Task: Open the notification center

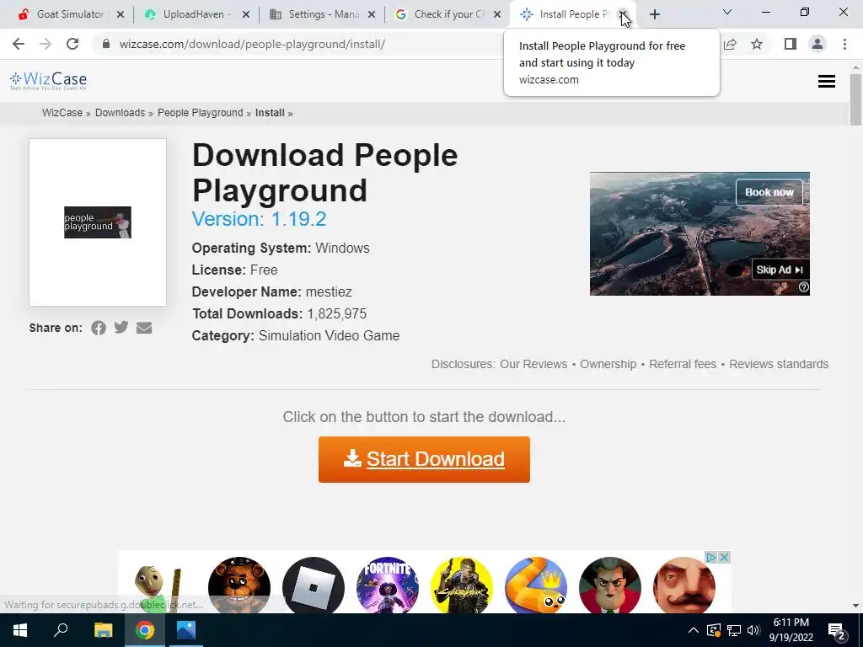Action: [837, 630]
